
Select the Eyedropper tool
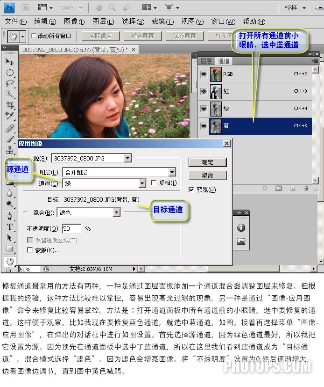(9, 115)
